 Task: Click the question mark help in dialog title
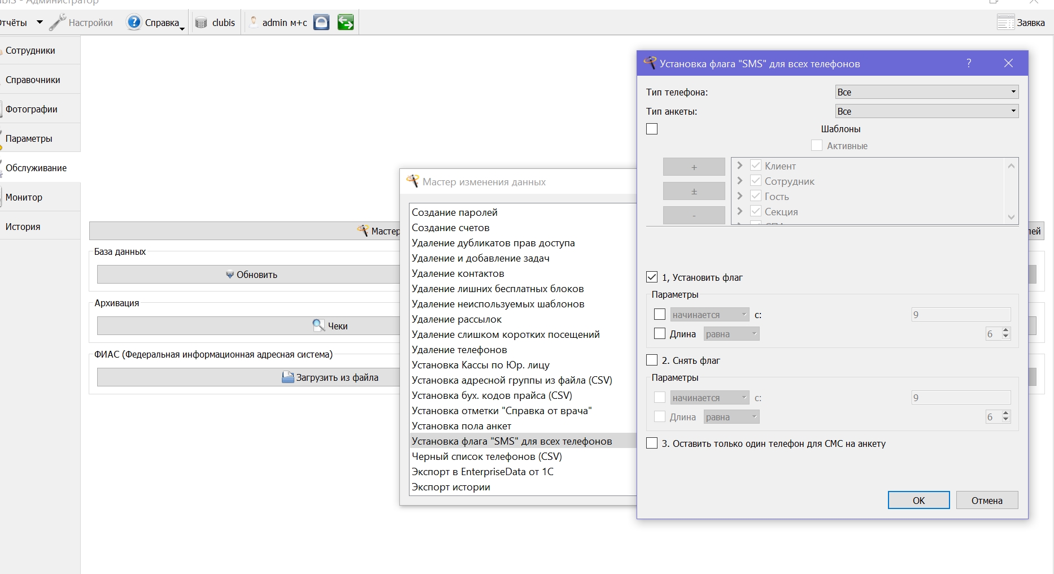pyautogui.click(x=969, y=63)
